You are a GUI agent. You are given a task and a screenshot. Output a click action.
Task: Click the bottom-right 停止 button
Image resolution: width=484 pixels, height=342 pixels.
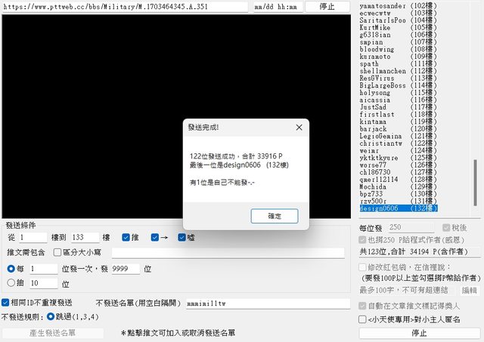418,332
